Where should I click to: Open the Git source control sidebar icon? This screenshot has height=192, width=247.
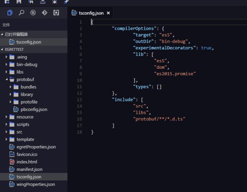click(x=44, y=13)
